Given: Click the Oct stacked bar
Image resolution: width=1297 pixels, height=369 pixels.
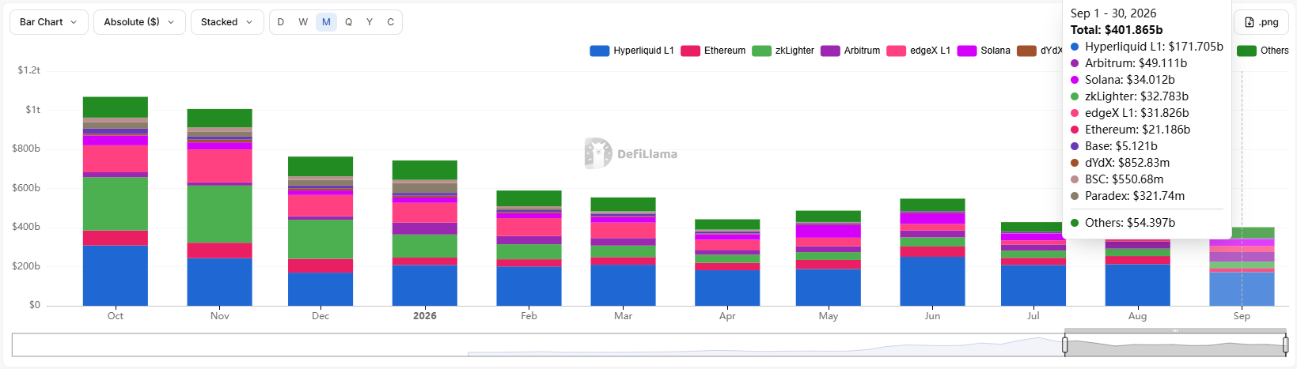Looking at the screenshot, I should pyautogui.click(x=116, y=201).
